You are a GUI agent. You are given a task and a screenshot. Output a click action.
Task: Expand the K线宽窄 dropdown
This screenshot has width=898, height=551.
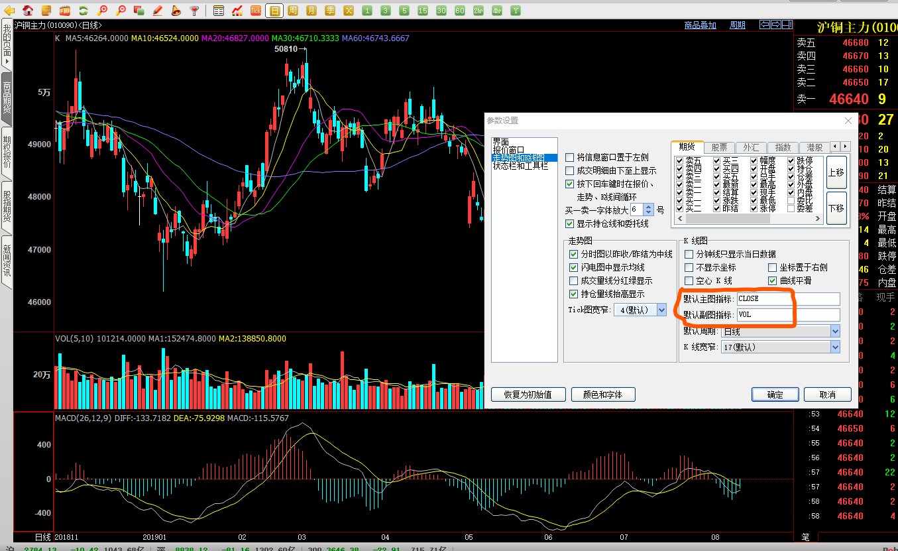click(834, 347)
